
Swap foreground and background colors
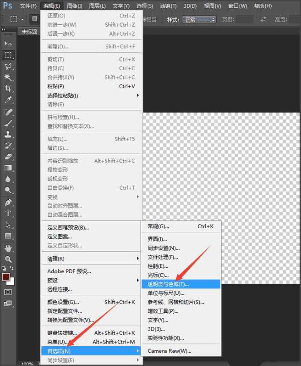click(11, 268)
